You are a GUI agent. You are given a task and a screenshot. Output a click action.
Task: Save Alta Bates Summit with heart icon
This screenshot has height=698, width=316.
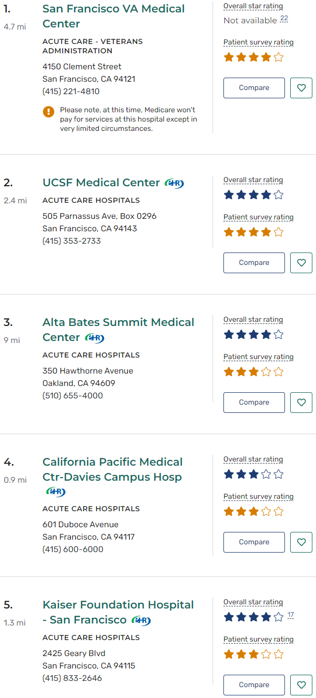click(x=301, y=403)
